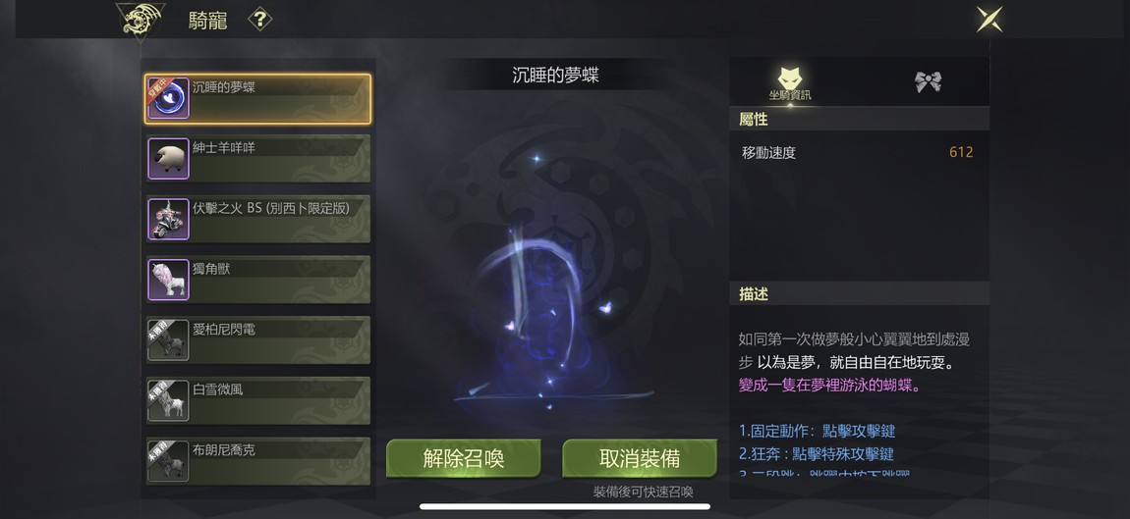
Task: Select 獨角獸 list row
Action: 258,280
